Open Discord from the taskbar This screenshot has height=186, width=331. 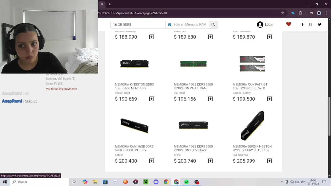(x=156, y=182)
